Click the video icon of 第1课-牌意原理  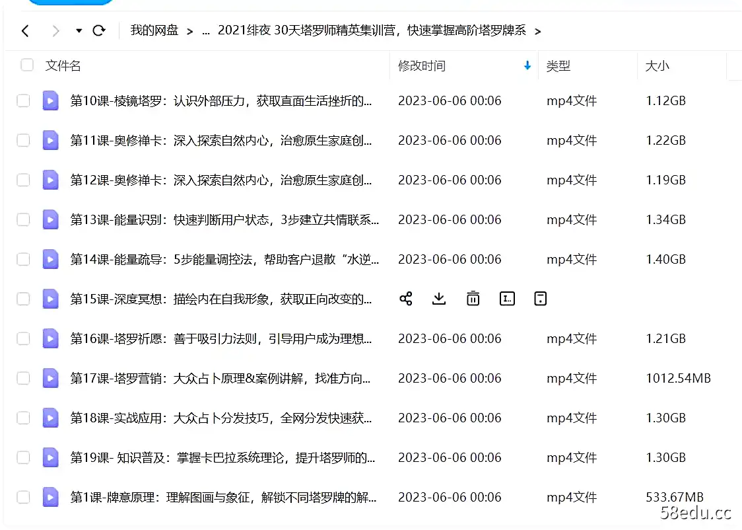50,497
